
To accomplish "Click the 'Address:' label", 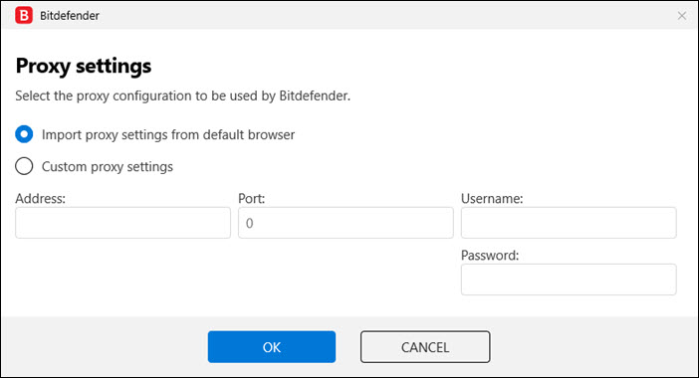I will pos(40,199).
